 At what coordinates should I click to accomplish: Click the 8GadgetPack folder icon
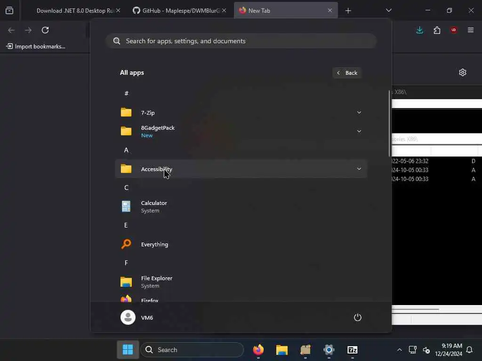point(126,131)
